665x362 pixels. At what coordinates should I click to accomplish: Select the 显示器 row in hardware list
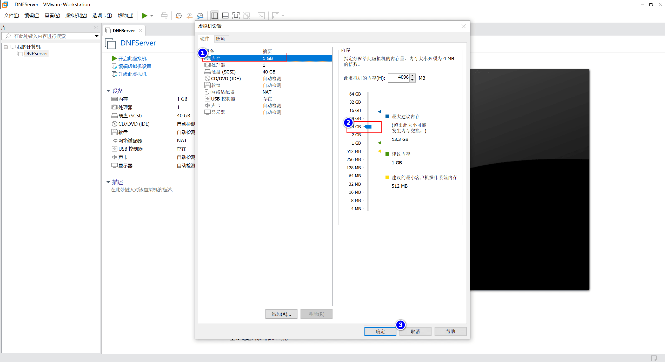(268, 112)
